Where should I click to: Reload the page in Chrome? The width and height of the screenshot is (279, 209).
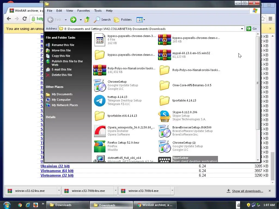25,19
